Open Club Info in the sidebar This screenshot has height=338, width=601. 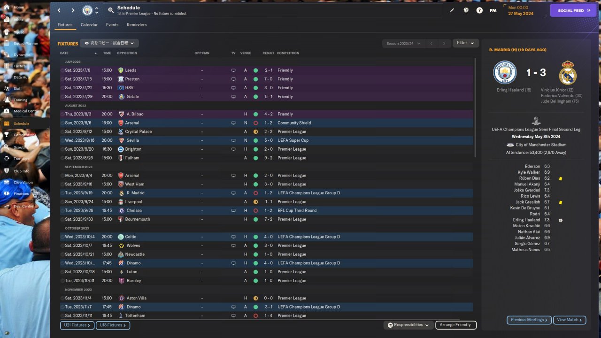22,171
